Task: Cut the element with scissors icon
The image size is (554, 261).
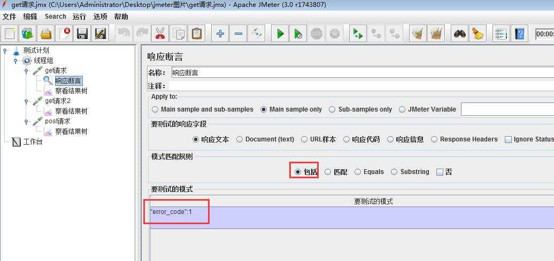Action: (x=160, y=34)
